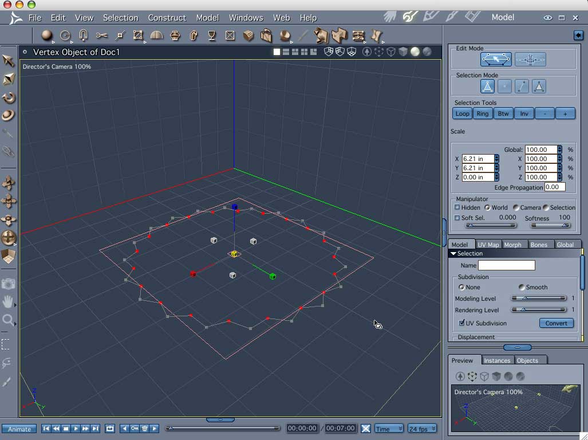Image resolution: width=588 pixels, height=440 pixels.
Task: Select the rotate tool in left sidebar
Action: [x=8, y=98]
